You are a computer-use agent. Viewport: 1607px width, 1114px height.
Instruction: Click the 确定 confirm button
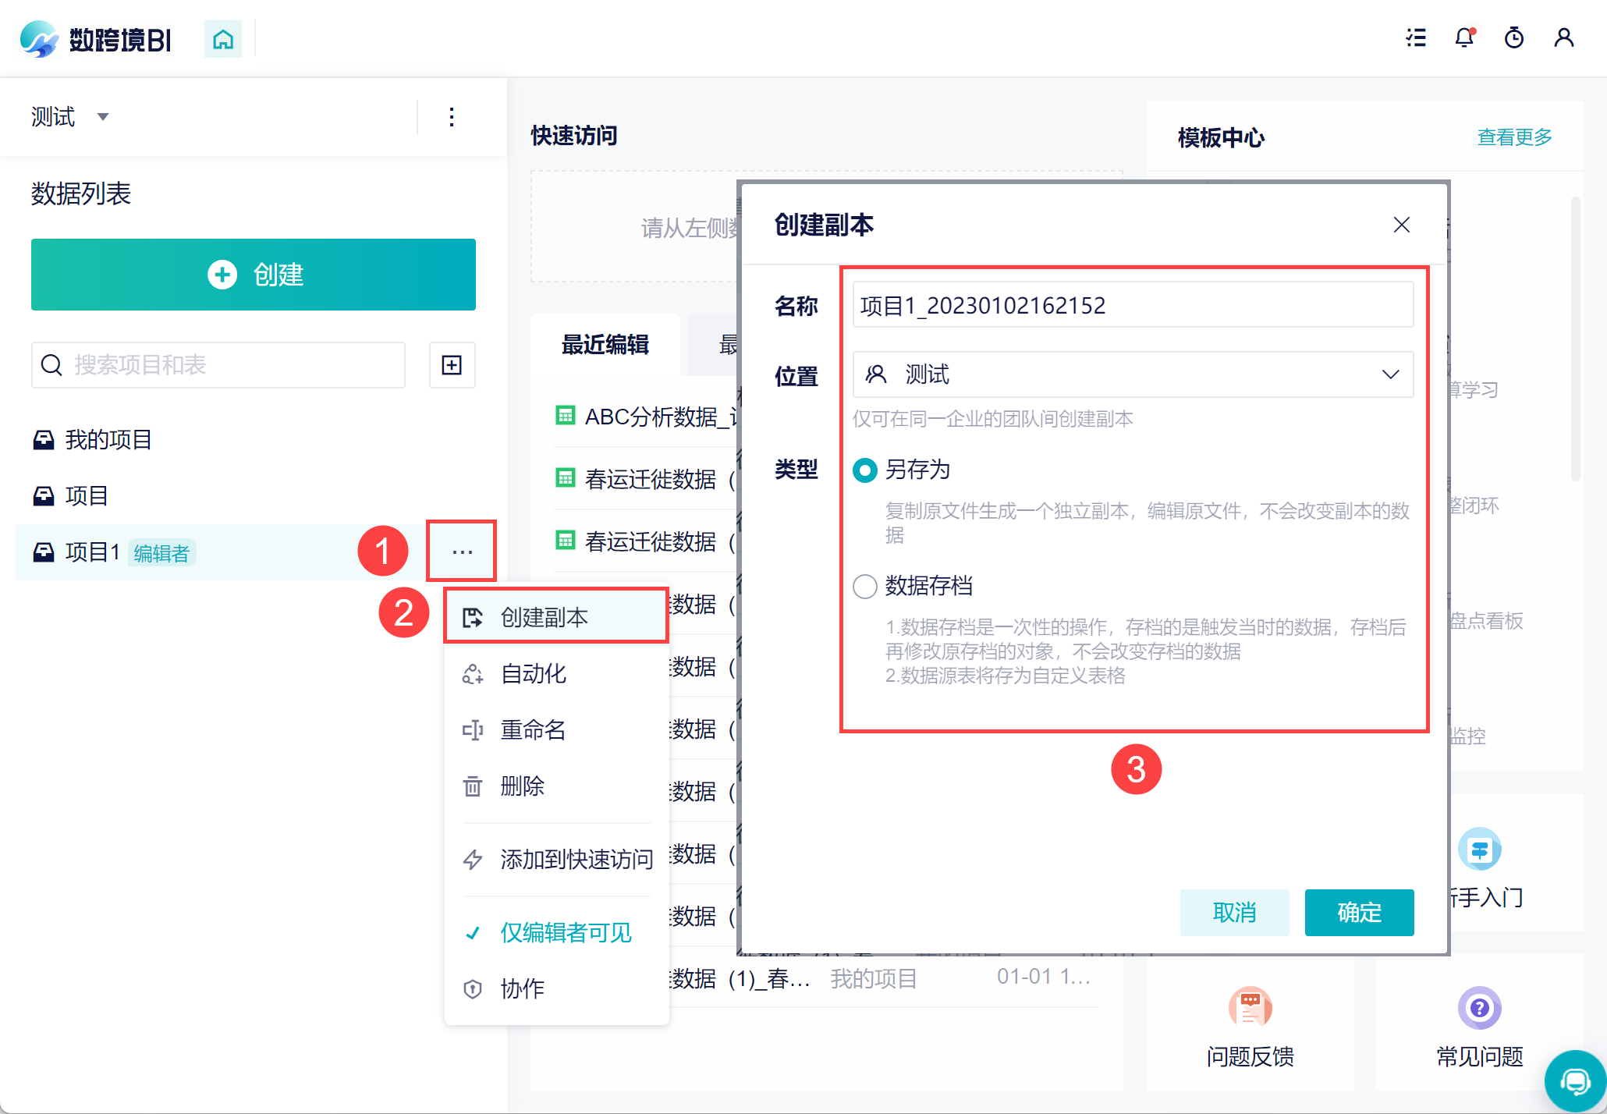(x=1359, y=912)
